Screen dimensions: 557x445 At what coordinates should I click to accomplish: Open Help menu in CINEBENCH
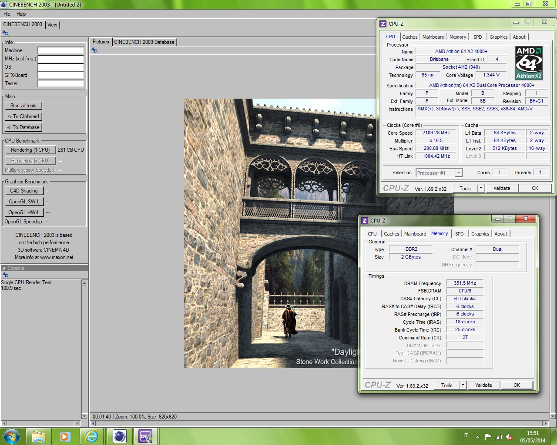pos(21,14)
